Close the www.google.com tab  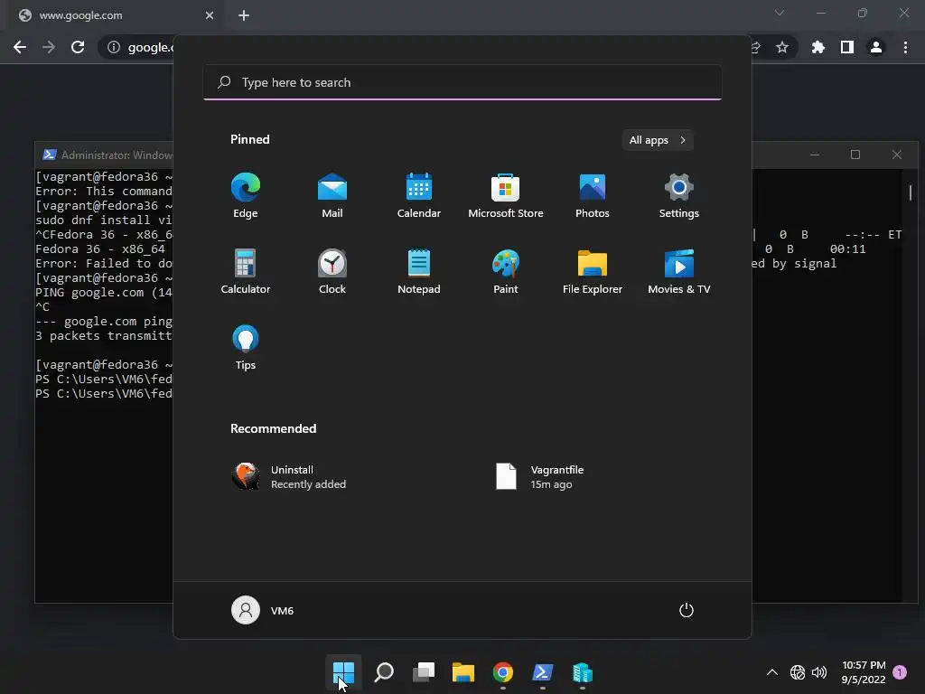[x=210, y=15]
